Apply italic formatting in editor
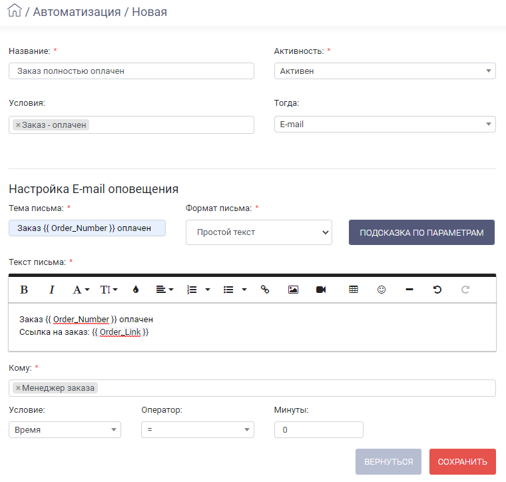The height and width of the screenshot is (482, 506). (x=52, y=290)
